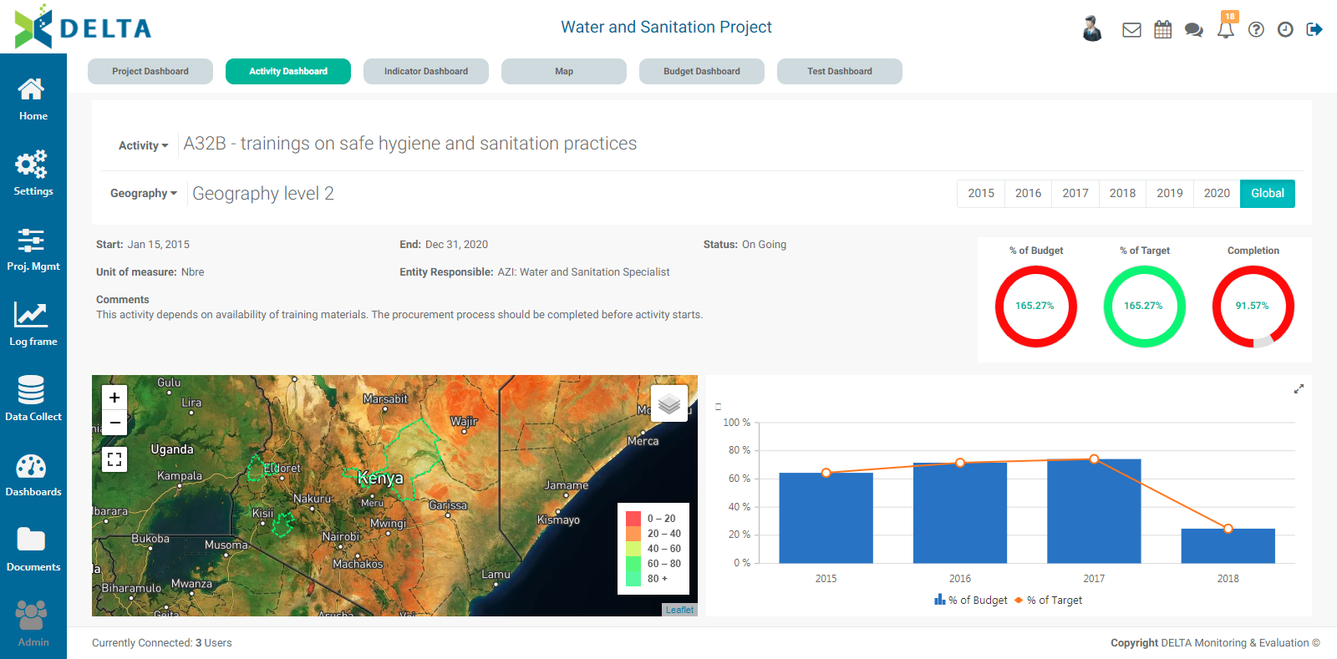This screenshot has height=659, width=1337.
Task: Open Data Collect database icon
Action: click(33, 399)
